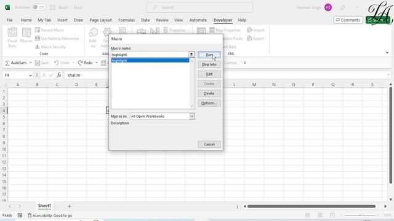The width and height of the screenshot is (394, 221).
Task: Click Import XML button
Action: tap(255, 30)
